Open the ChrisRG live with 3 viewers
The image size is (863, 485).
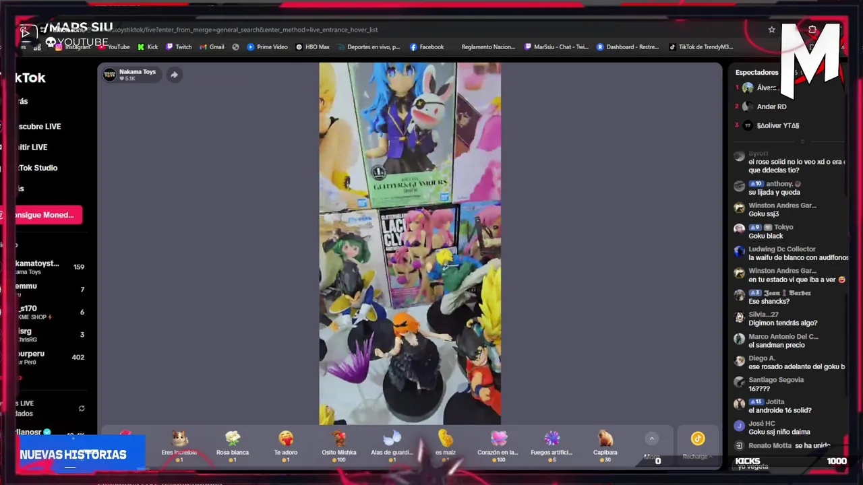point(51,335)
